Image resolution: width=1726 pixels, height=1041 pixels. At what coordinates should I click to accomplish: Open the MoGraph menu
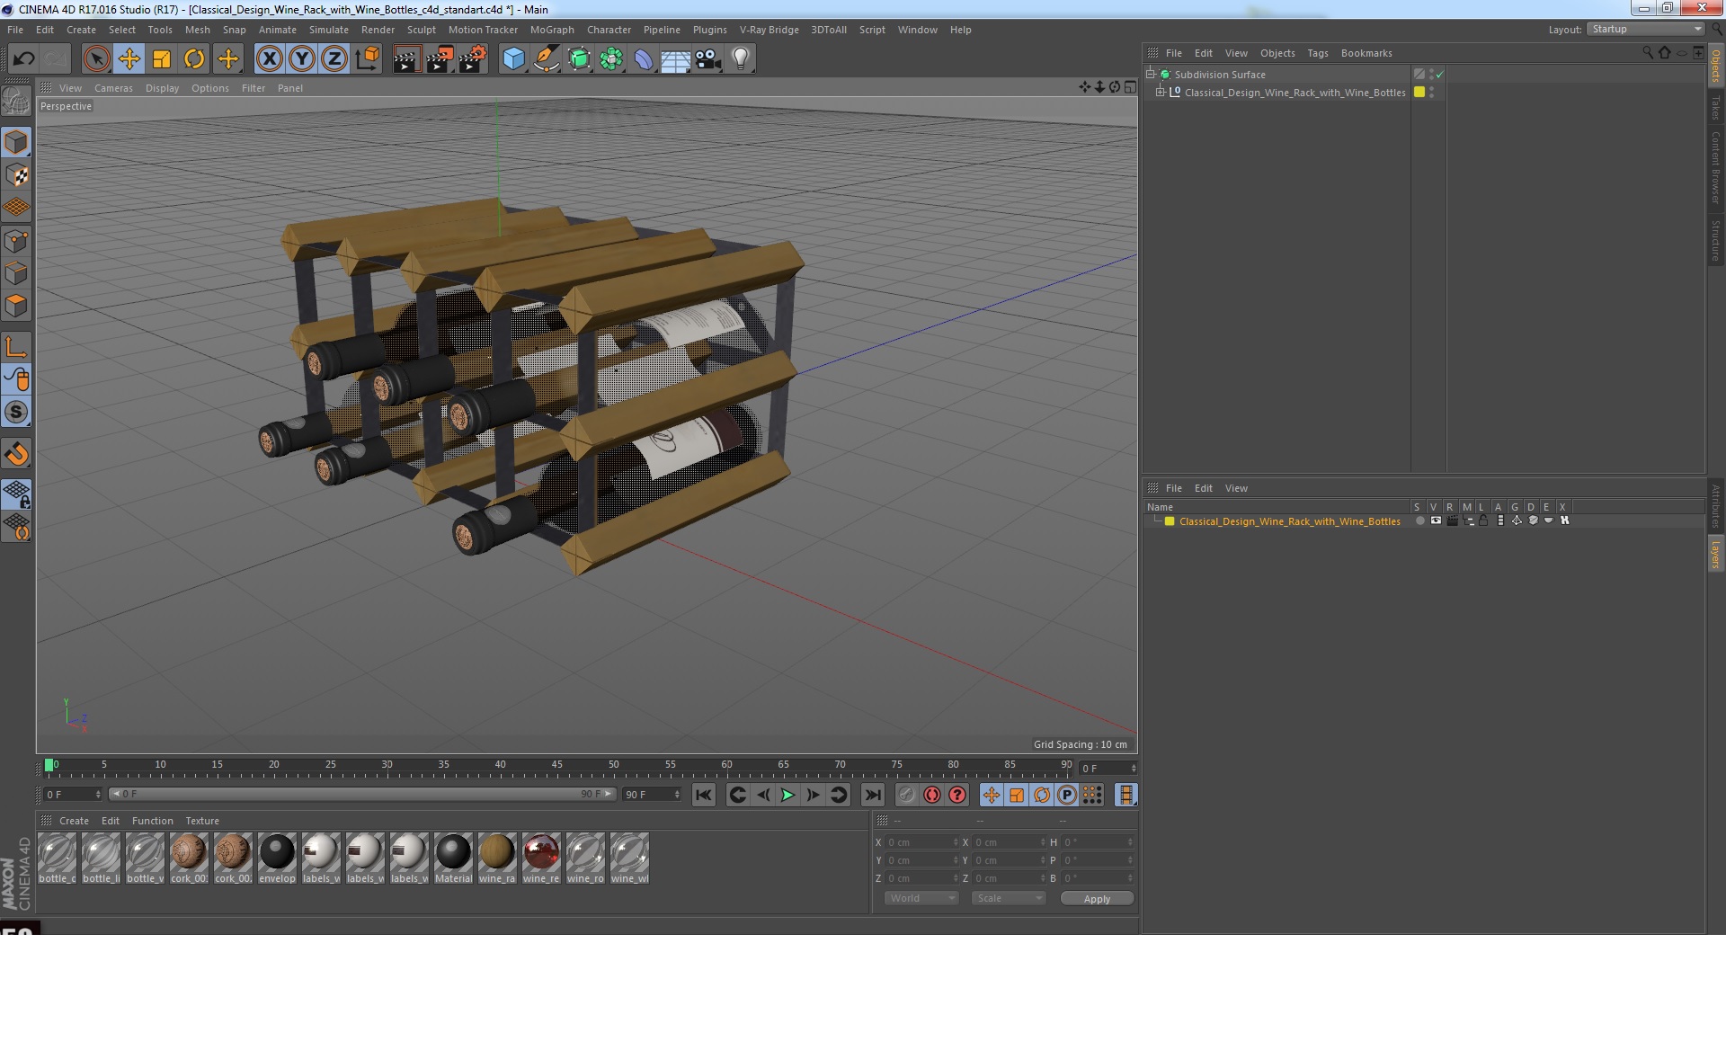pyautogui.click(x=551, y=30)
